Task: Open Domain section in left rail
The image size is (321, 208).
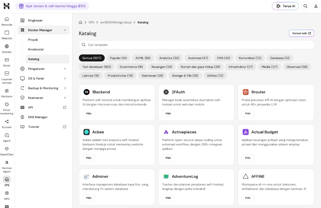Action: [x=7, y=49]
